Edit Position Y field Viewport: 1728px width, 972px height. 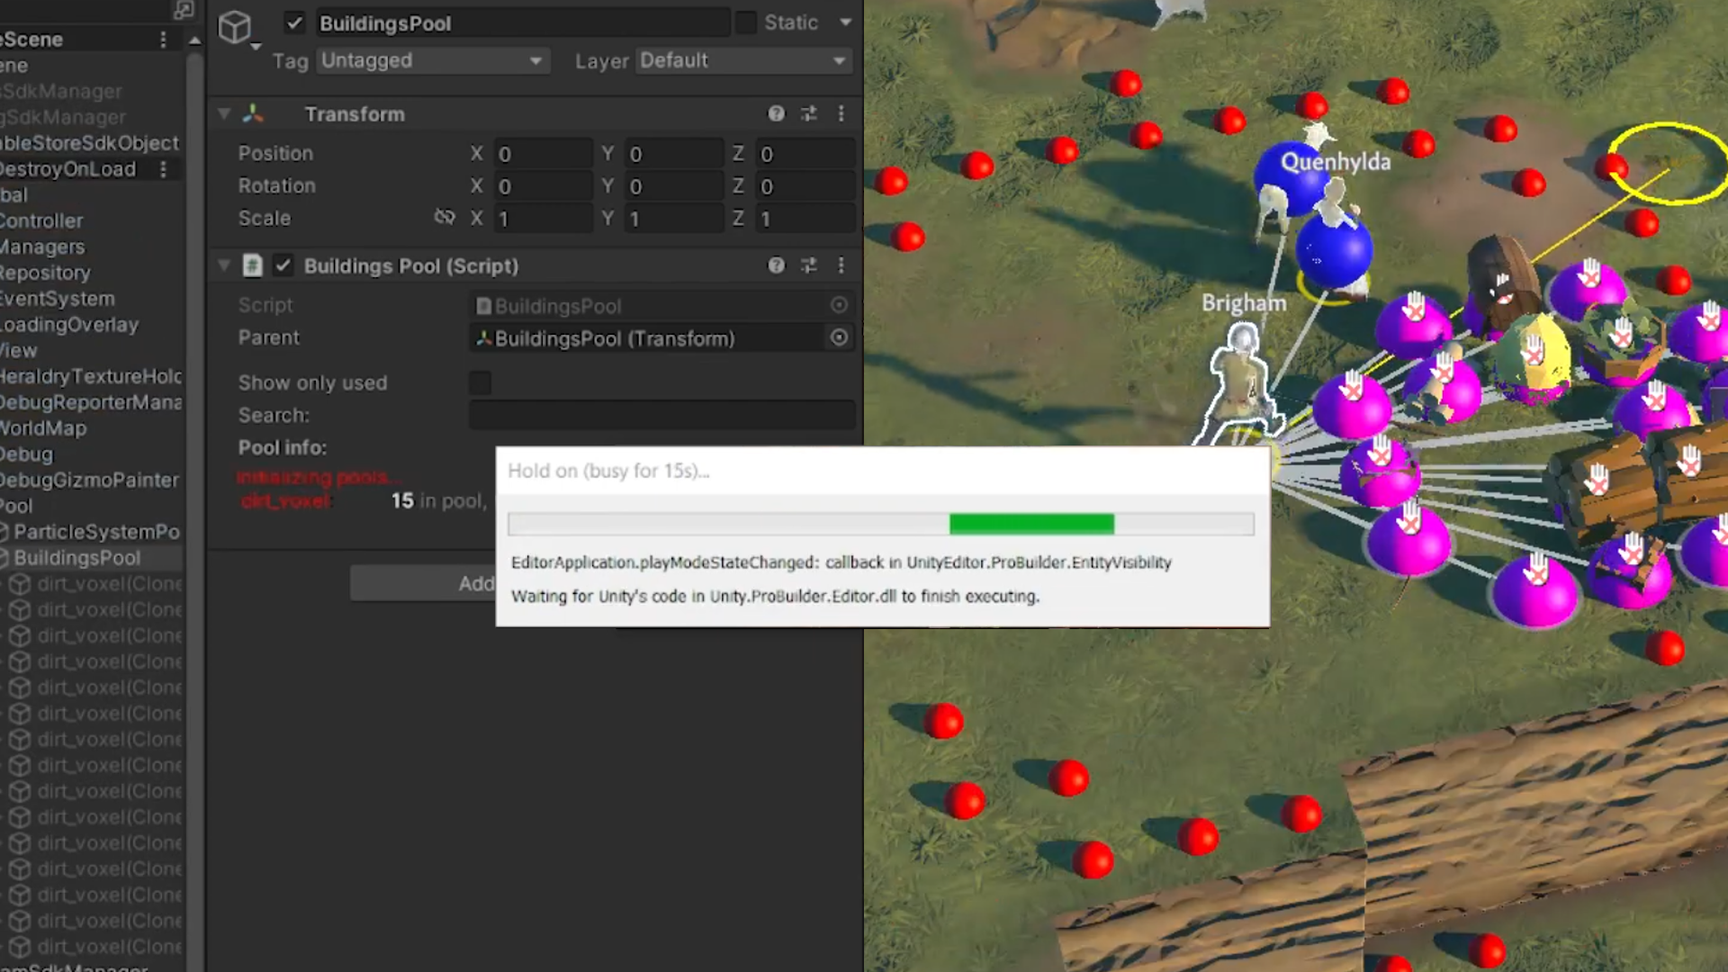[674, 154]
